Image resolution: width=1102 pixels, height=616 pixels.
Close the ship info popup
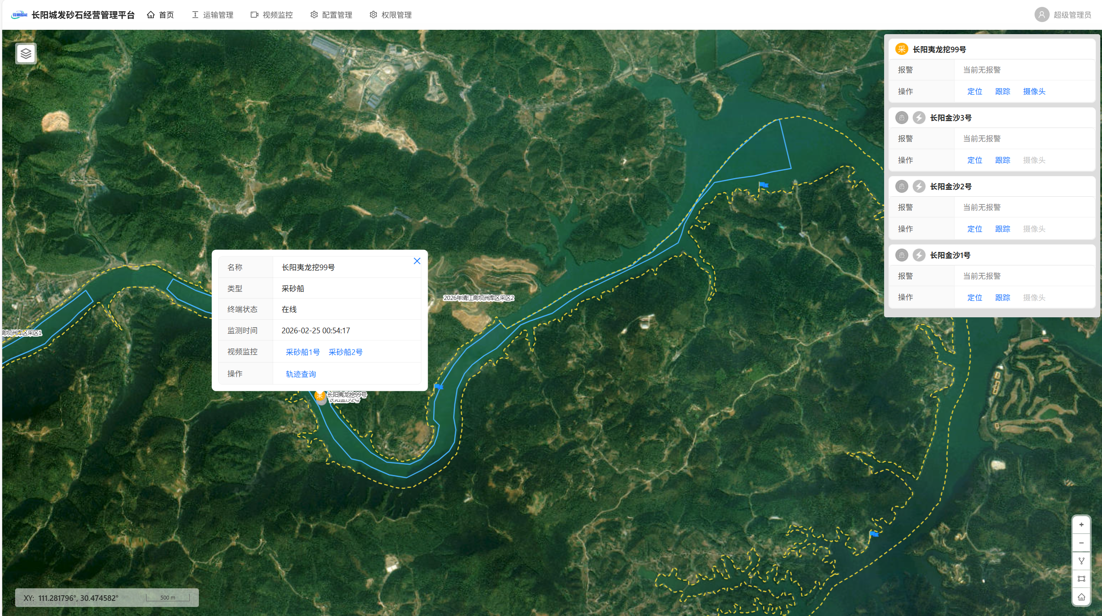pyautogui.click(x=417, y=261)
